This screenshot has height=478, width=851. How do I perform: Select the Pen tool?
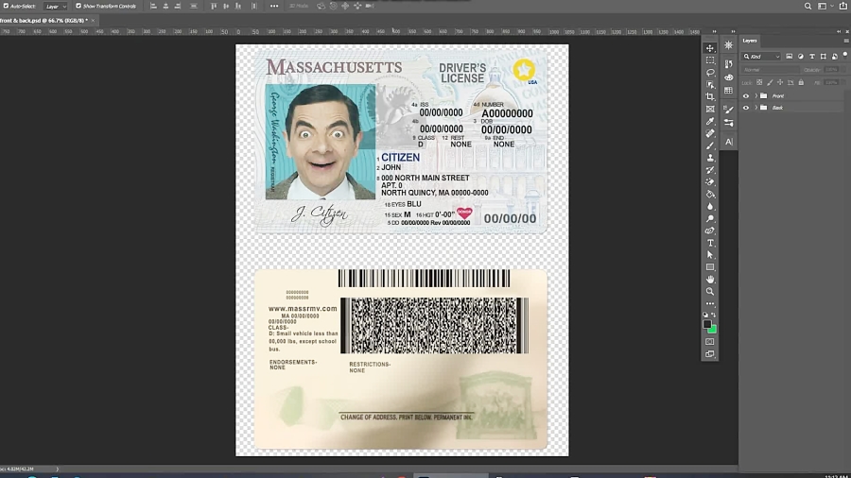click(x=710, y=230)
